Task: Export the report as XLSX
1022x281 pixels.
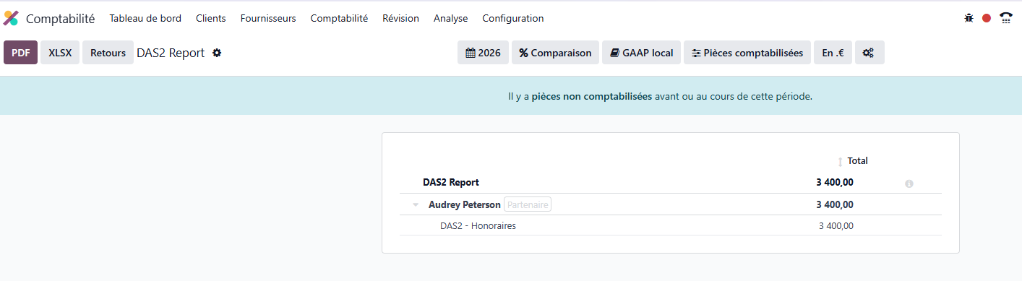Action: pos(60,53)
